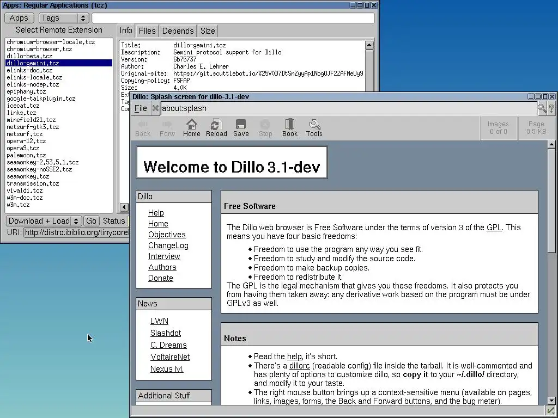Follow the dillorc link in Notes
The height and width of the screenshot is (418, 558).
(299, 366)
